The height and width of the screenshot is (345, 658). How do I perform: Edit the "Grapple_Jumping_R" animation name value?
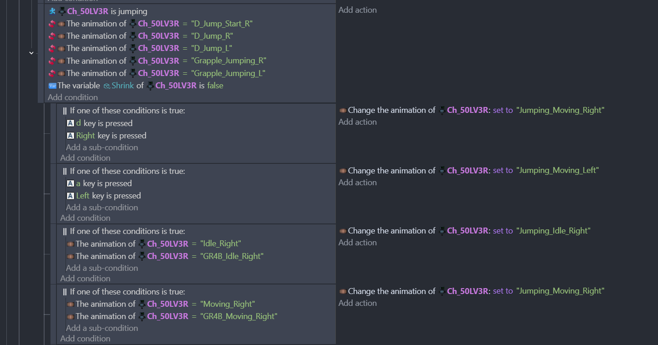(228, 61)
